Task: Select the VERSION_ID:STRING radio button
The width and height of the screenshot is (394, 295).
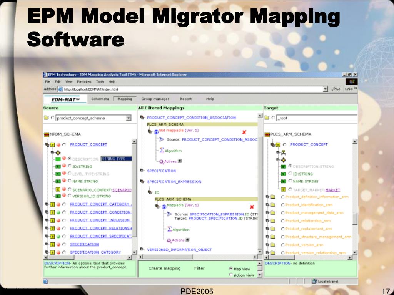Action: [70, 196]
